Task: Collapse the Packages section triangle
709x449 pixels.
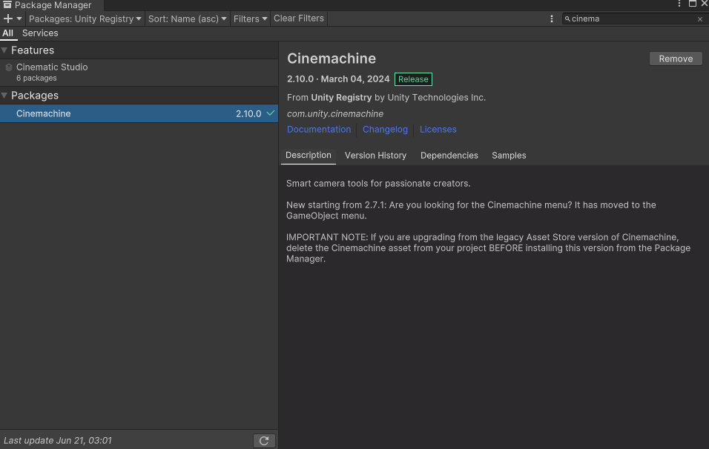Action: pyautogui.click(x=4, y=96)
